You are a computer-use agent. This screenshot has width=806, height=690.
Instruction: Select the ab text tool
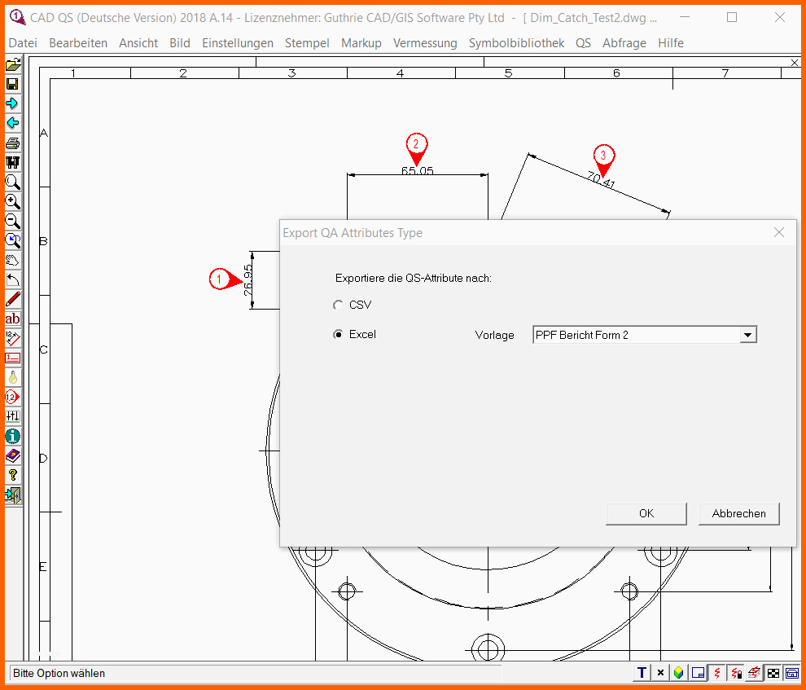tap(13, 319)
